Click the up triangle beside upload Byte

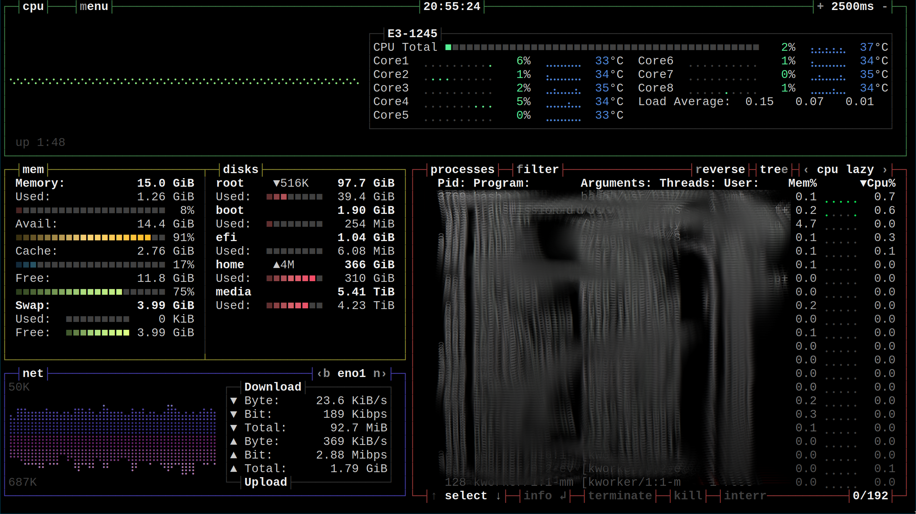pyautogui.click(x=234, y=441)
